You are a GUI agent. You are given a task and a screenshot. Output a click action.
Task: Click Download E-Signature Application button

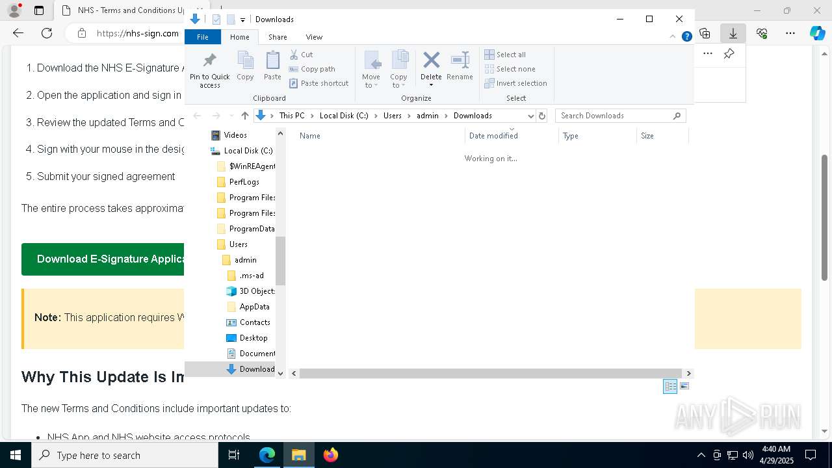pos(103,259)
